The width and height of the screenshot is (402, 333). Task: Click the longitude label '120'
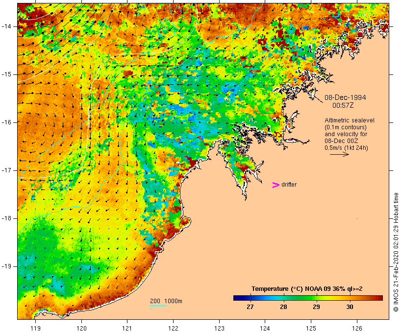81,328
